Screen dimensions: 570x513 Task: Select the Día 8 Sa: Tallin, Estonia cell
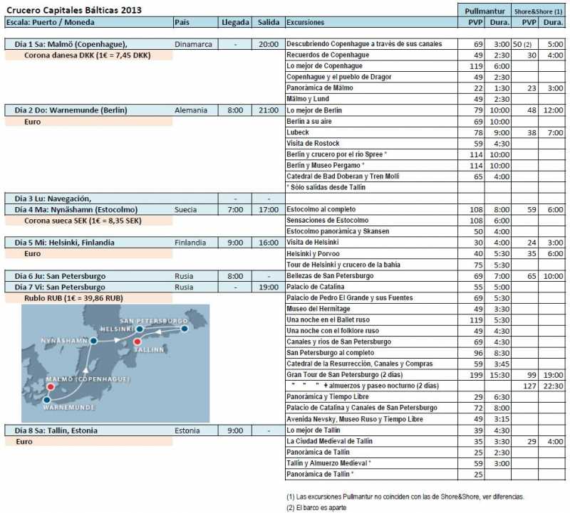point(89,430)
